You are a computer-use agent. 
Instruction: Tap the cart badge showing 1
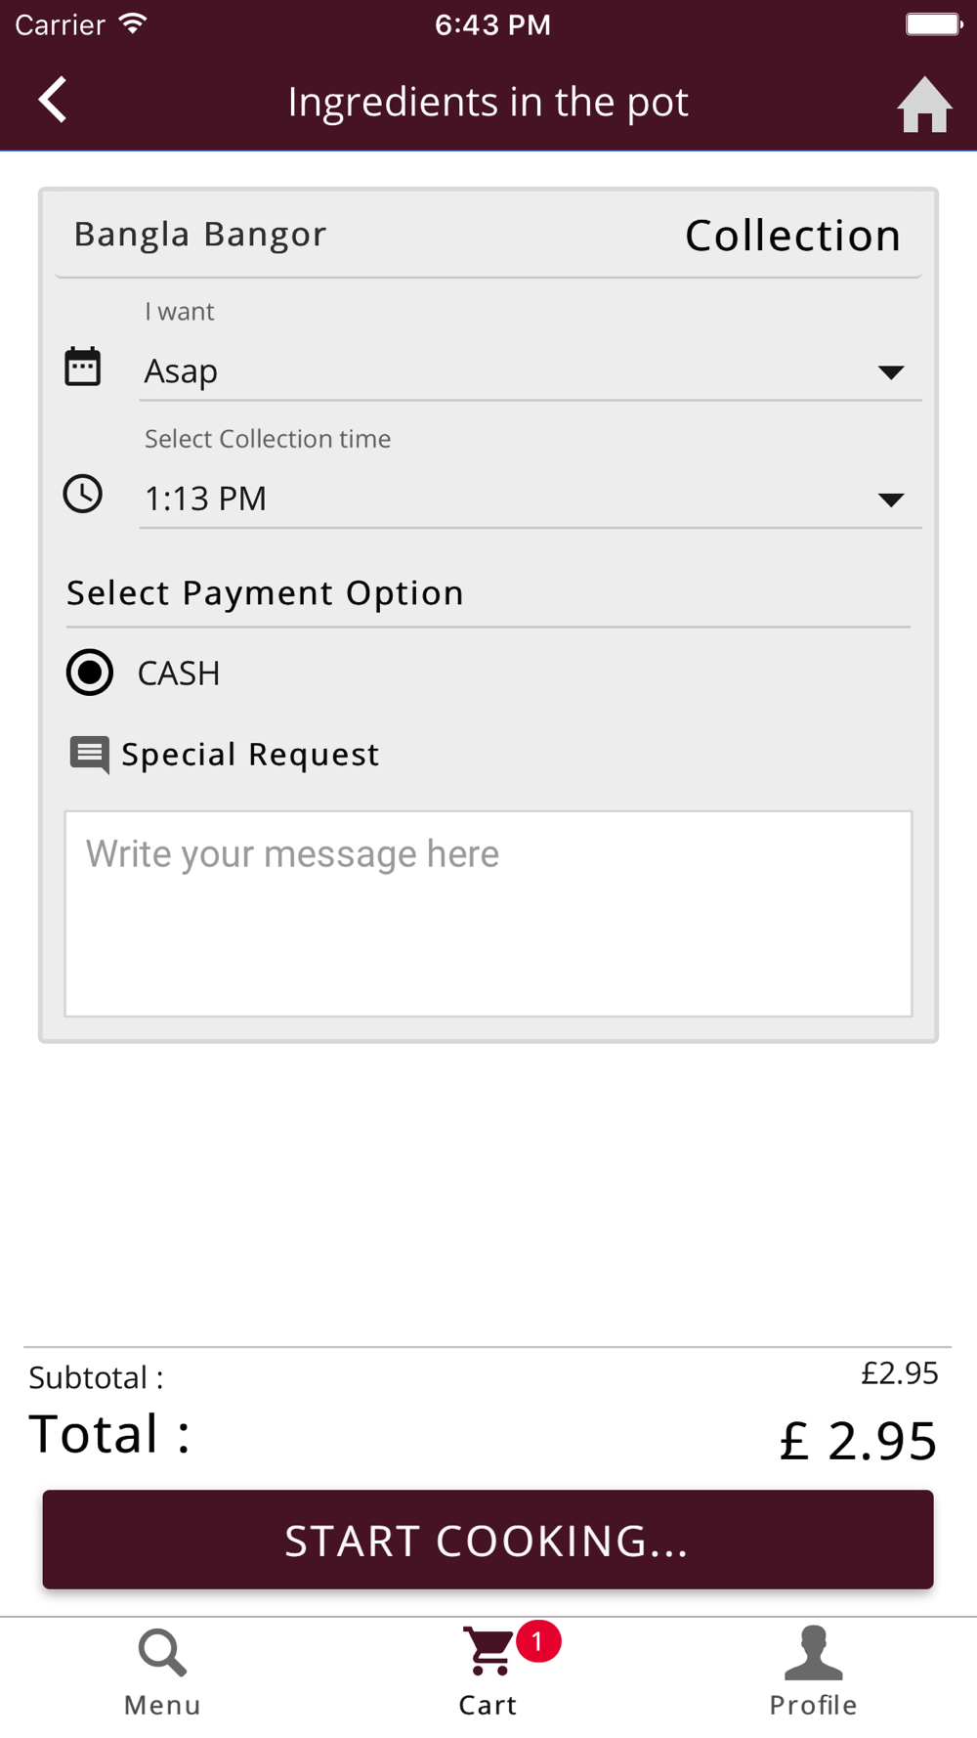click(538, 1641)
